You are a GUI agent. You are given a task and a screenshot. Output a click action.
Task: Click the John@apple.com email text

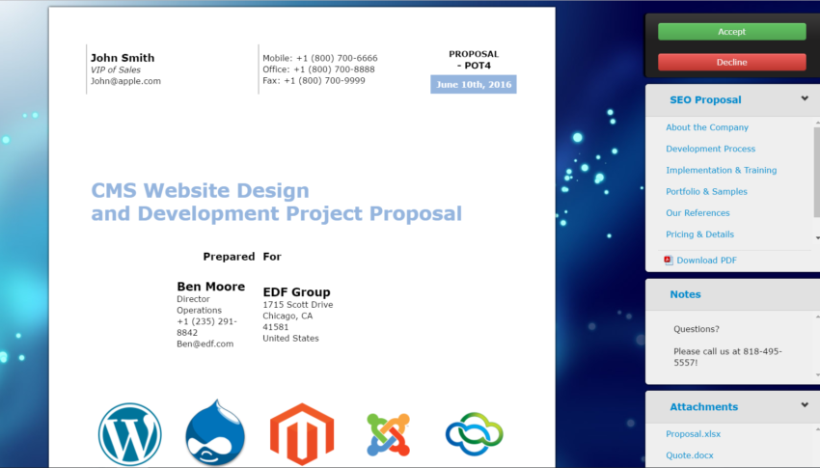pyautogui.click(x=125, y=81)
